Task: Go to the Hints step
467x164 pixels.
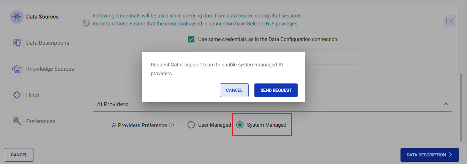Action: click(x=33, y=95)
